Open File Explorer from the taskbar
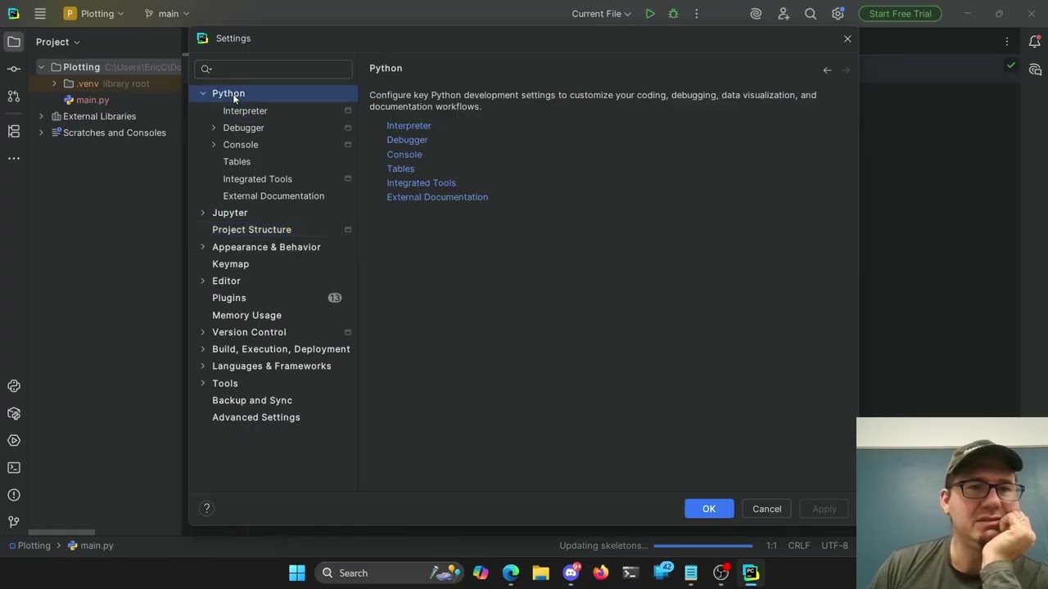Viewport: 1048px width, 589px height. (540, 573)
